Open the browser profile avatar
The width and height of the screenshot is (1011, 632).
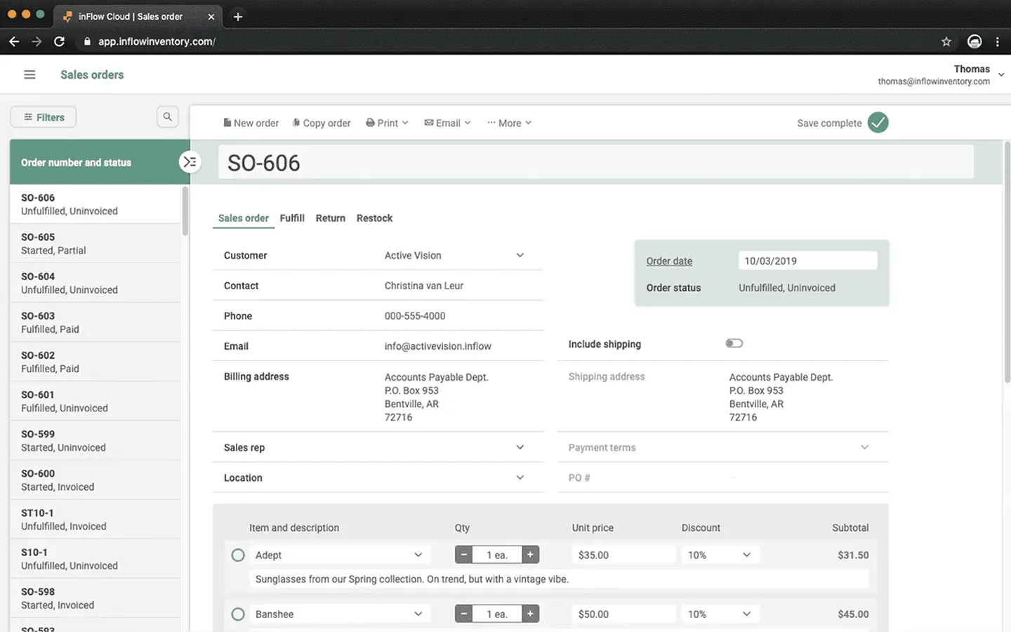click(974, 41)
